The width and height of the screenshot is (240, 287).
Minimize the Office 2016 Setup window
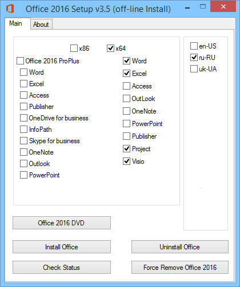[x=187, y=8]
